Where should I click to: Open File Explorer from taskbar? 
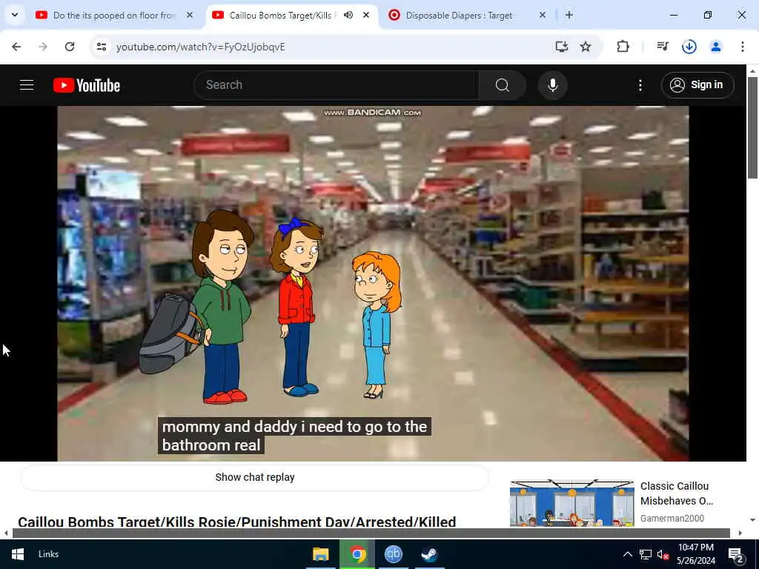coord(321,554)
